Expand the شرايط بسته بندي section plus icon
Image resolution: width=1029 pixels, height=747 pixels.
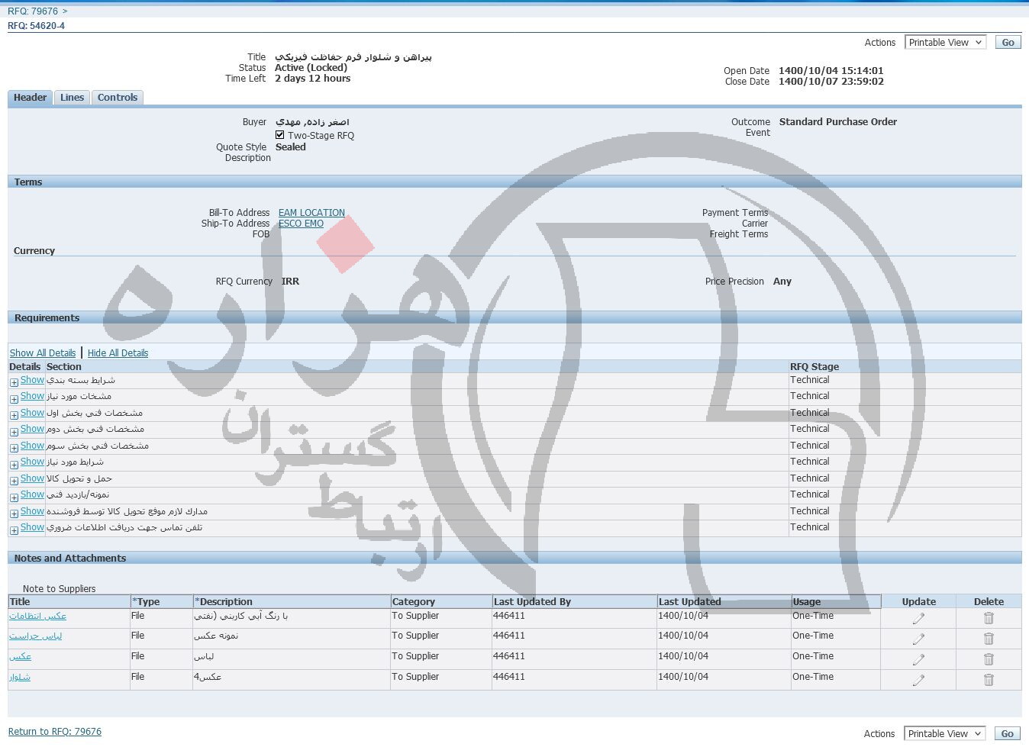(x=14, y=382)
